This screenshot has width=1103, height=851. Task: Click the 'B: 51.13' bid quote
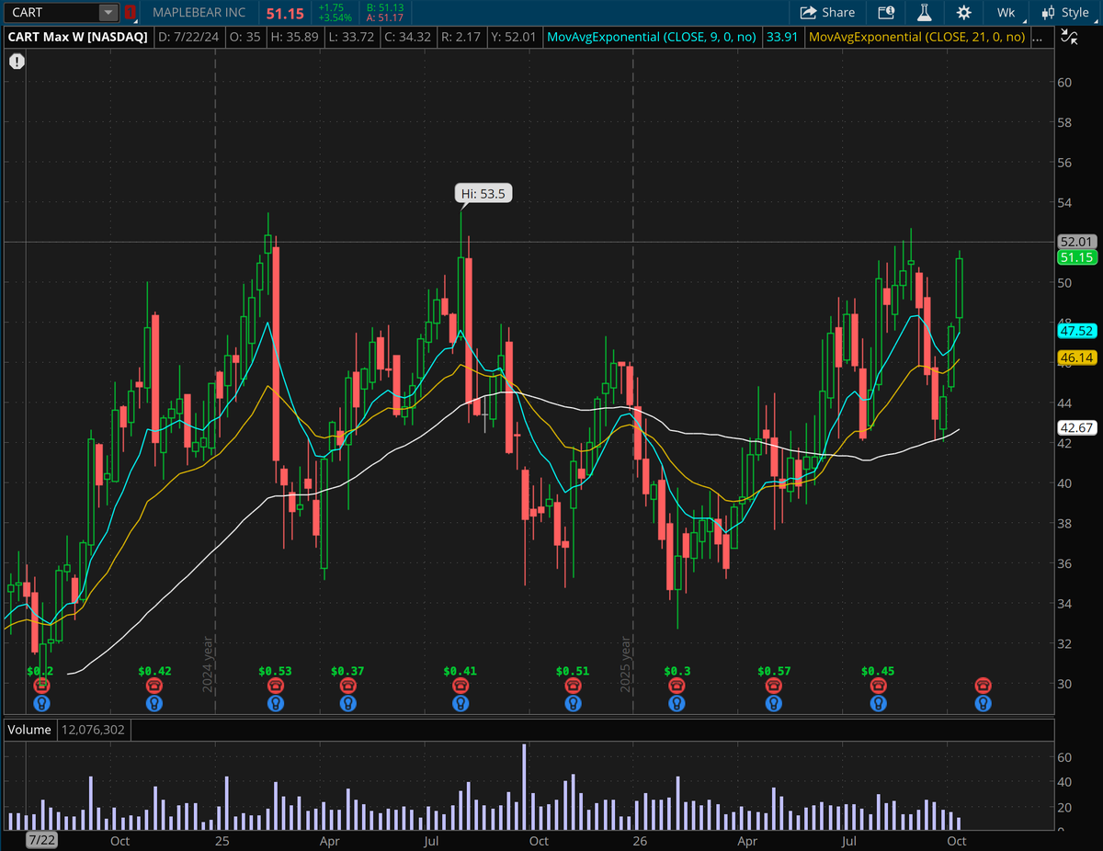[385, 7]
